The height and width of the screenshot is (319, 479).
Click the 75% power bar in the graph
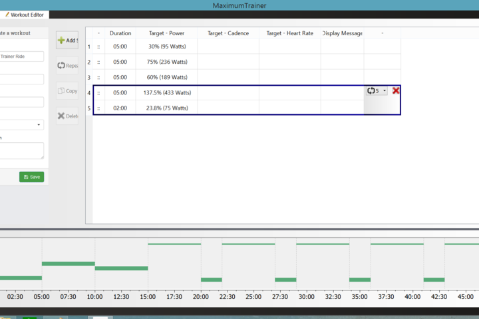(68, 264)
